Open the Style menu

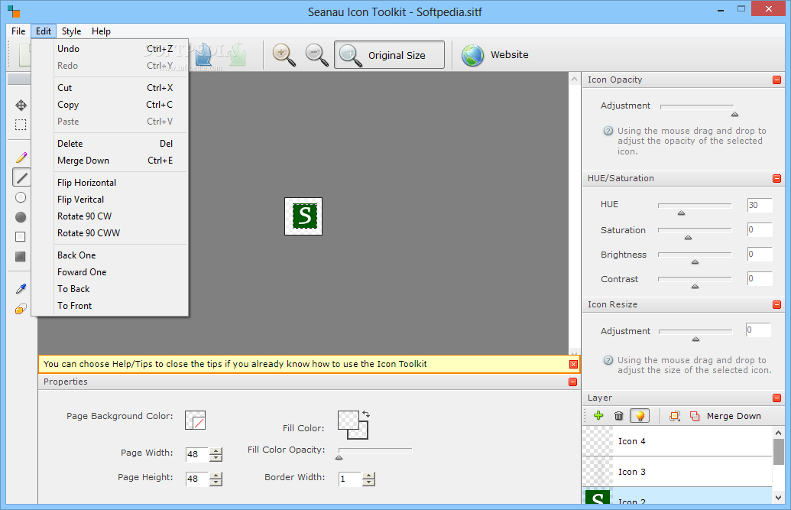pyautogui.click(x=71, y=31)
